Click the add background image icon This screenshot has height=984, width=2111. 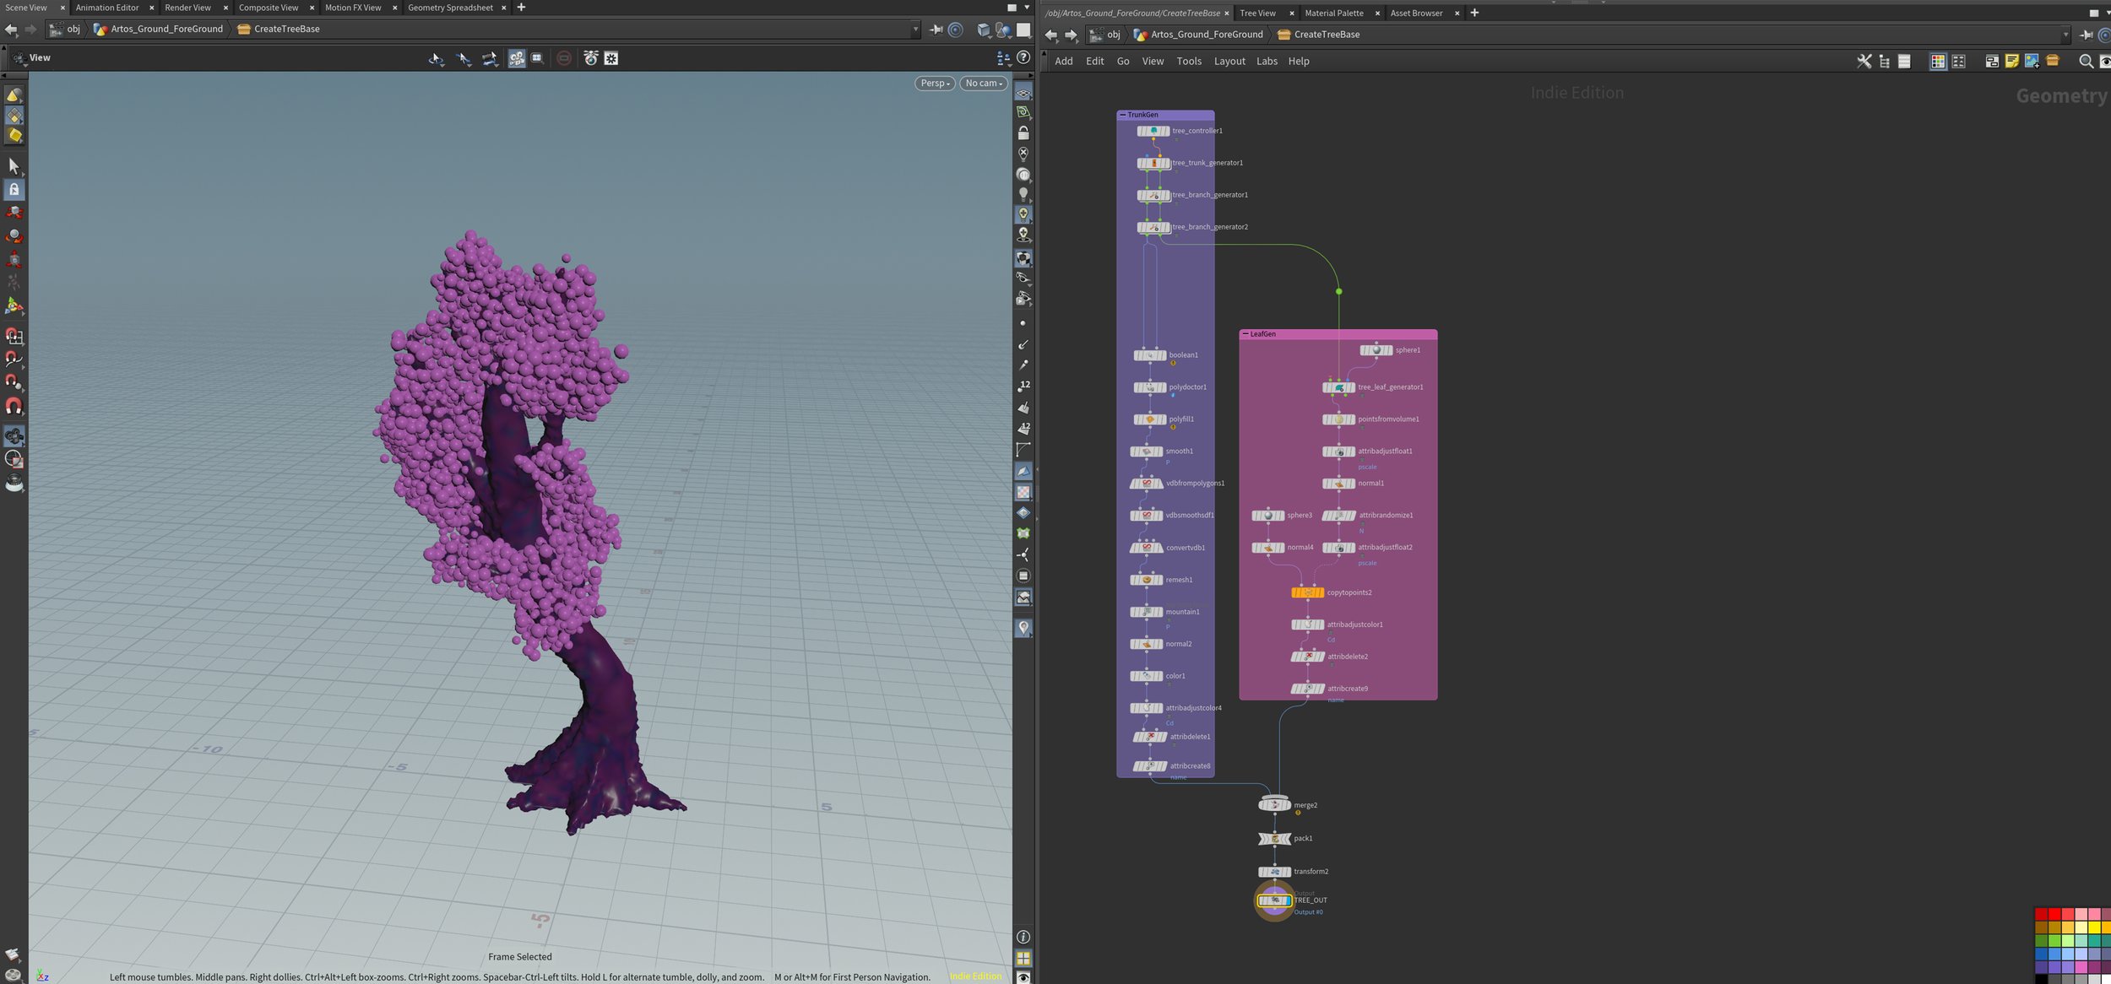pos(2032,61)
